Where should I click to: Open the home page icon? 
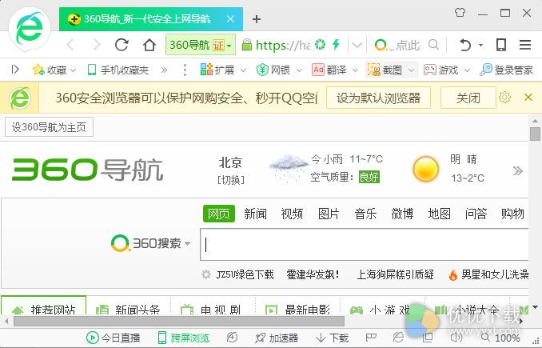pyautogui.click(x=149, y=45)
